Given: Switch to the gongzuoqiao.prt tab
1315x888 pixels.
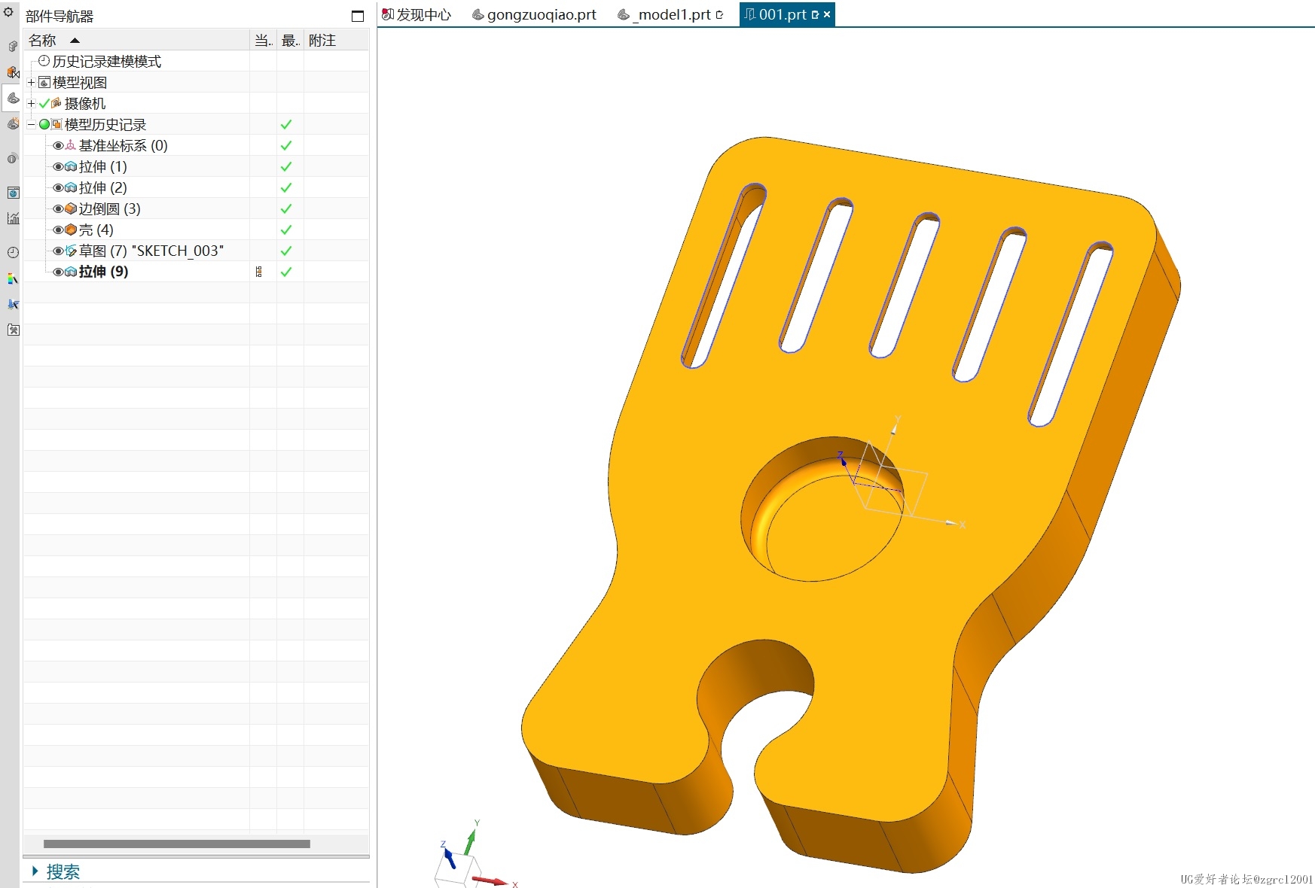Looking at the screenshot, I should click(x=534, y=14).
